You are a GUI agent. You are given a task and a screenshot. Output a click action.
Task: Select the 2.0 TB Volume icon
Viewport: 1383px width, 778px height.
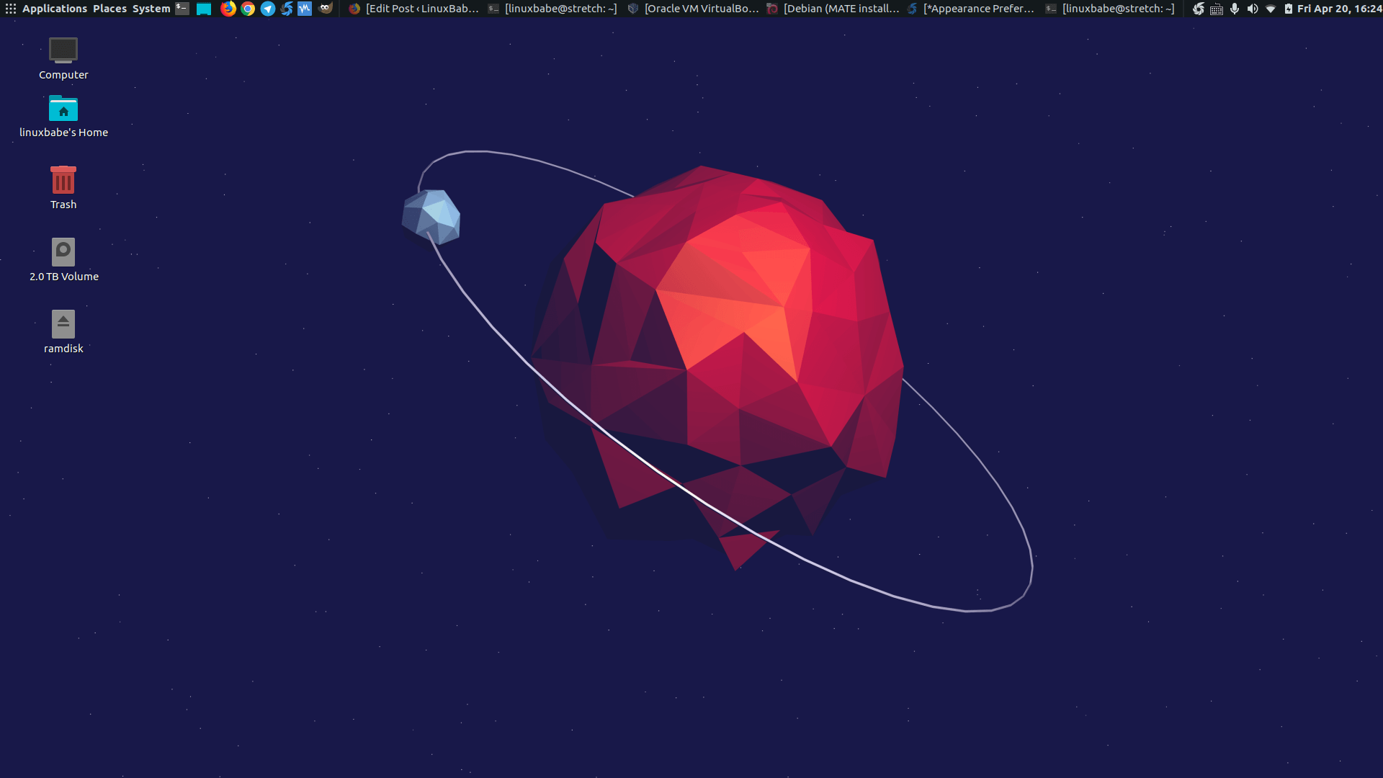[x=63, y=259]
